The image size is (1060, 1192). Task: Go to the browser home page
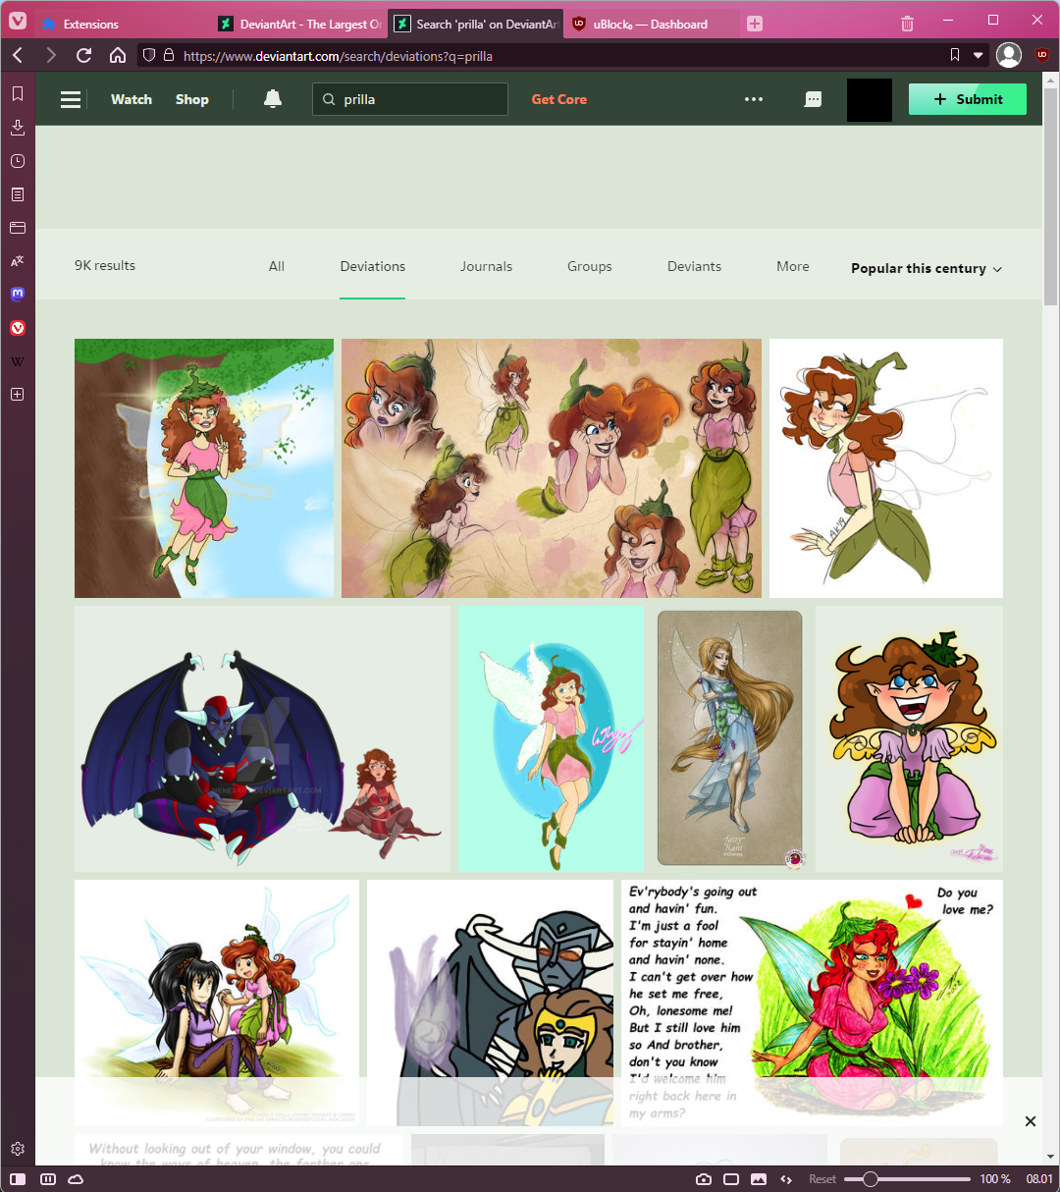point(118,56)
